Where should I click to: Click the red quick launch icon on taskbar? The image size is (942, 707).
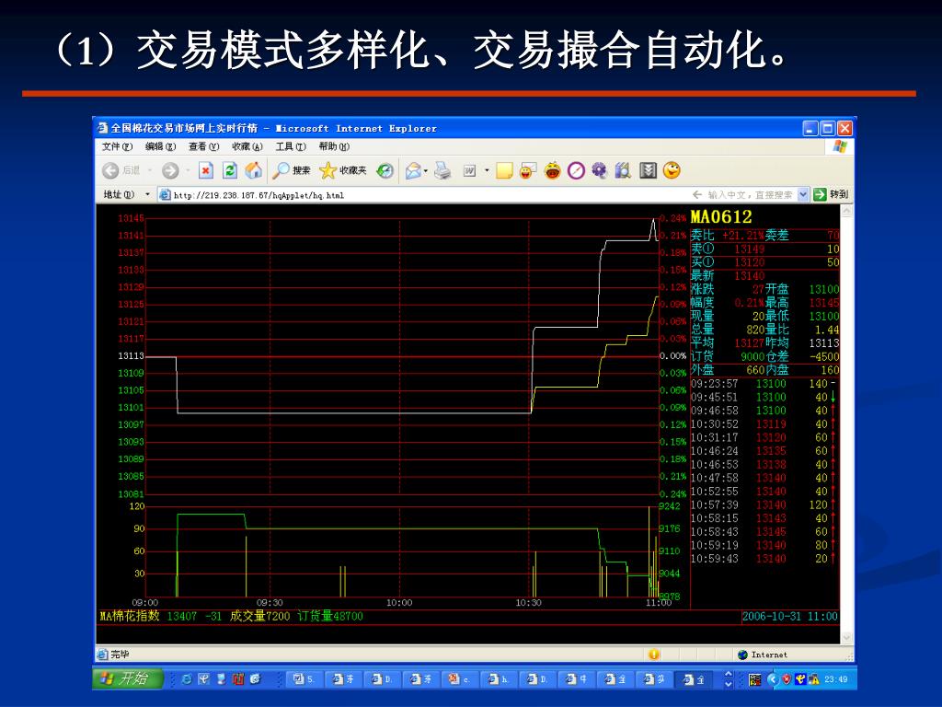coord(238,679)
